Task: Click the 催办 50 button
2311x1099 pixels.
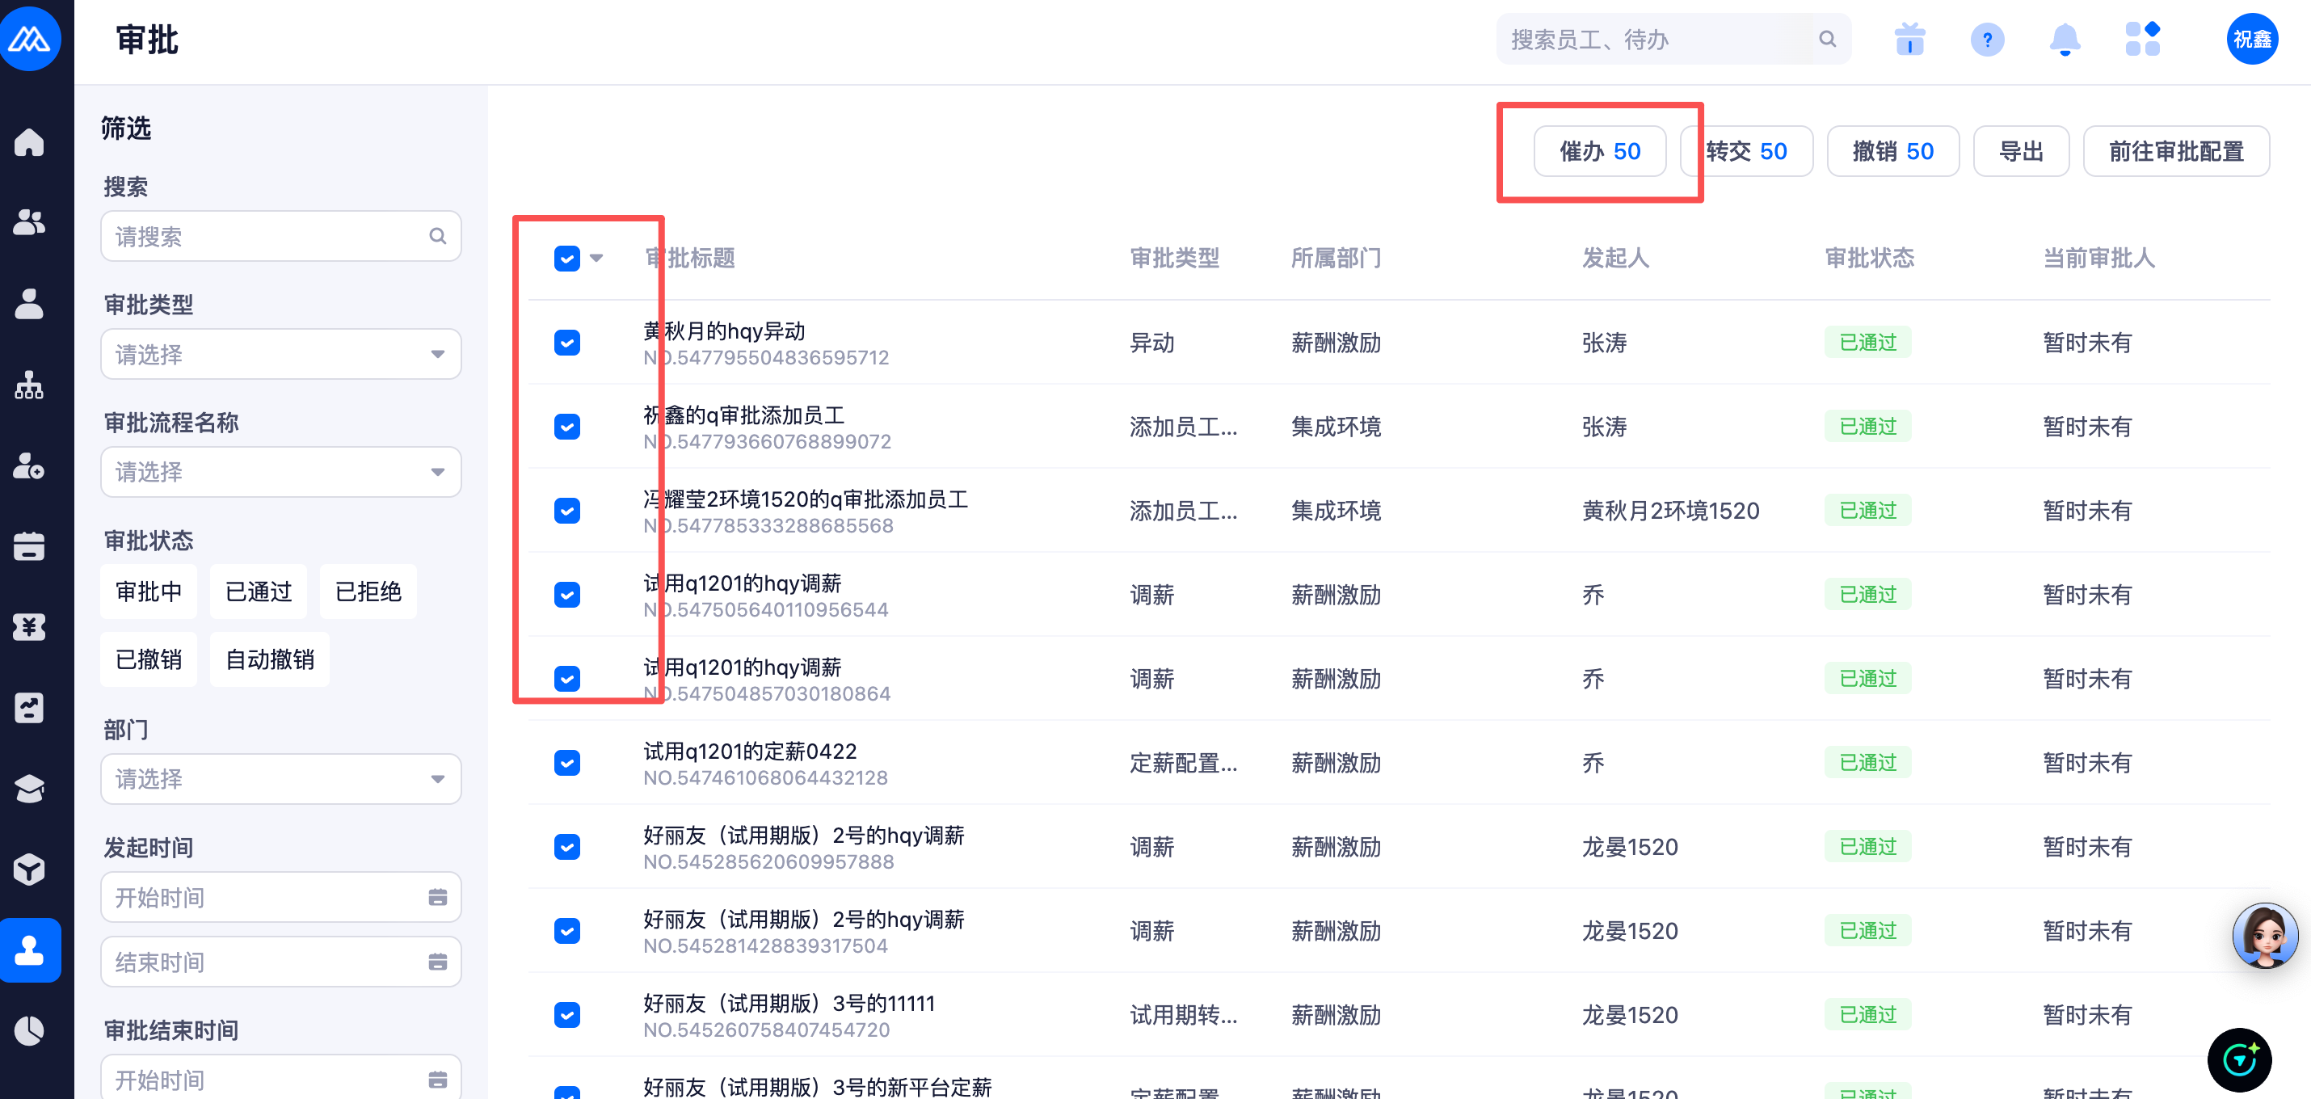Action: pyautogui.click(x=1600, y=151)
